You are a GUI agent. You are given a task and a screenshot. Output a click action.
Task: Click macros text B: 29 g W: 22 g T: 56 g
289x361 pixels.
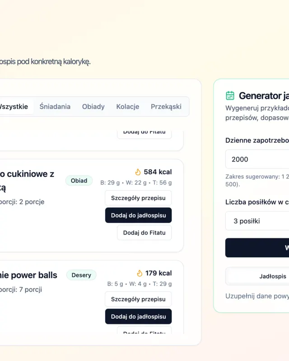(136, 183)
